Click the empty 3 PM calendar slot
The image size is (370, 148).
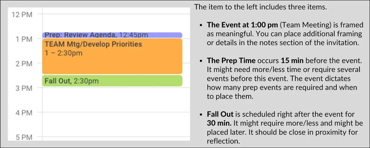point(116,100)
